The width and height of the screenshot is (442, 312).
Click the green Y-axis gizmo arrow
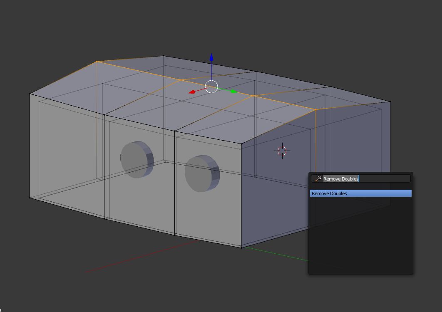coord(233,92)
